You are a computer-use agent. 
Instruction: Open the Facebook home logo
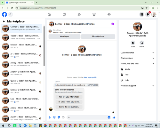(x=4, y=14)
